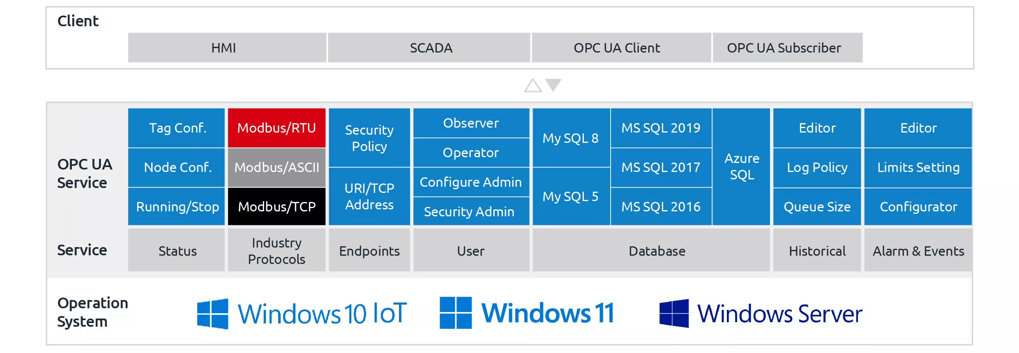Viewport: 1019px width, 353px height.
Task: Click the Azure SQL tile
Action: (741, 167)
